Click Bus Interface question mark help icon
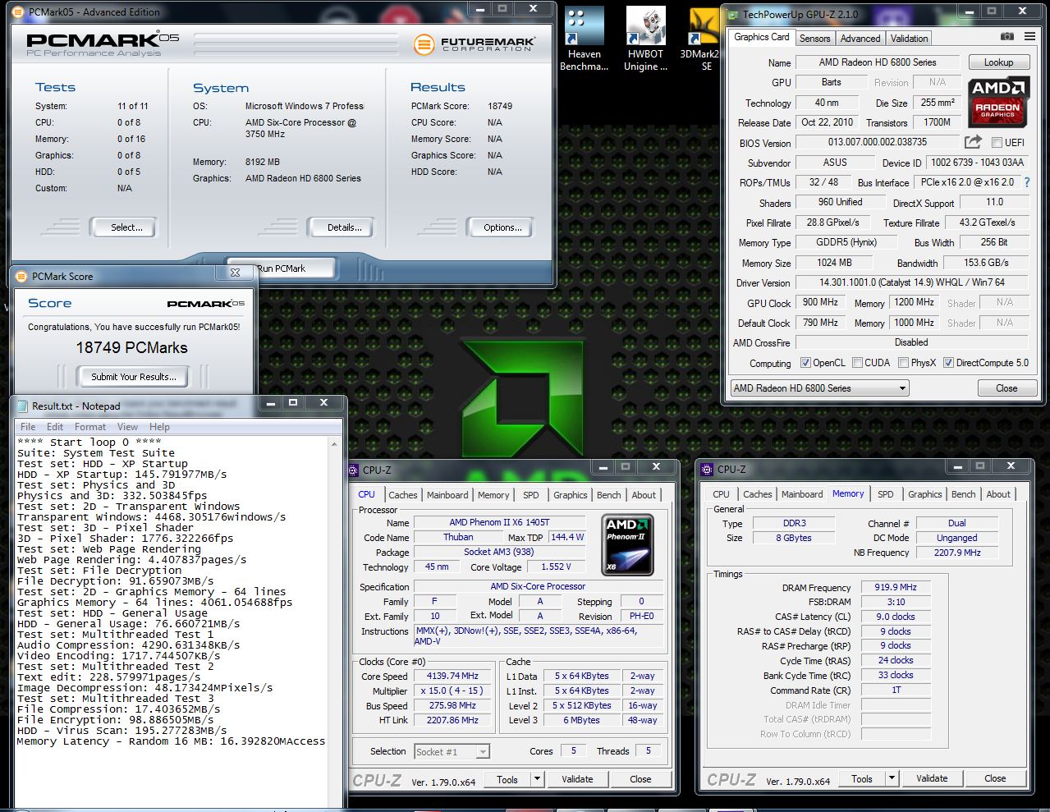The height and width of the screenshot is (812, 1050). [1026, 182]
